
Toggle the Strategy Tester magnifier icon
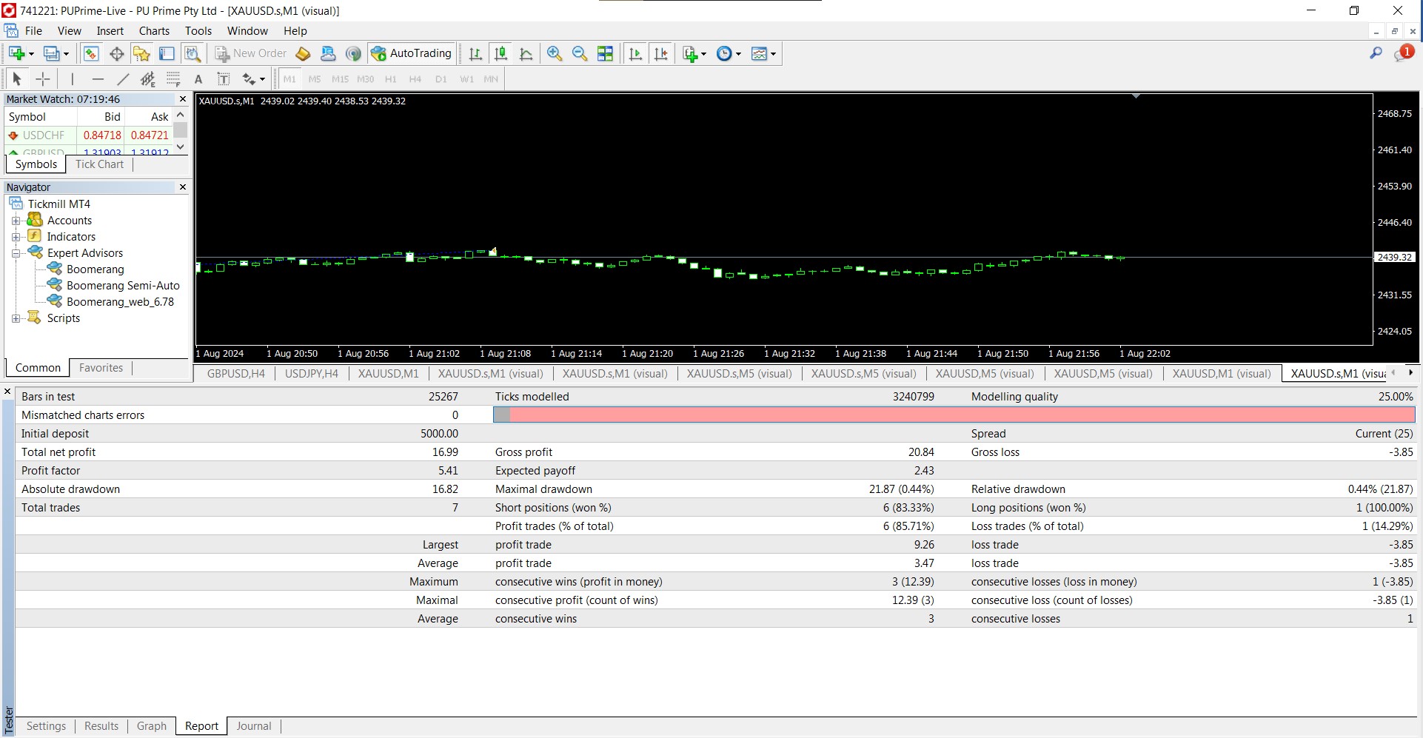pyautogui.click(x=192, y=53)
